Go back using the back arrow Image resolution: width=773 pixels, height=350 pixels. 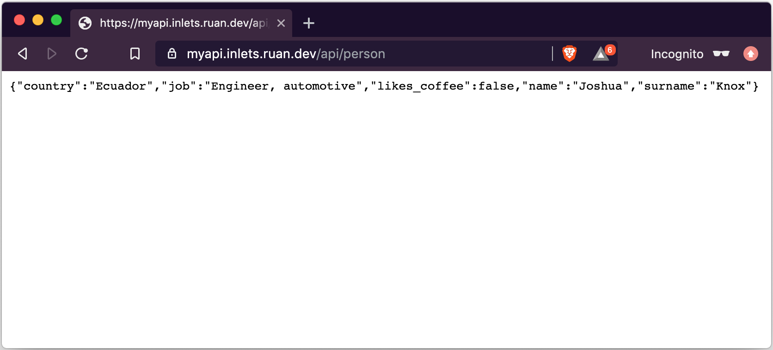point(23,54)
